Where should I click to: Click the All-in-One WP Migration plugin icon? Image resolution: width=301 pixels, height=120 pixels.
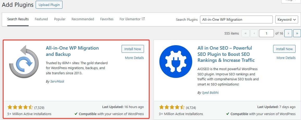pyautogui.click(x=24, y=62)
